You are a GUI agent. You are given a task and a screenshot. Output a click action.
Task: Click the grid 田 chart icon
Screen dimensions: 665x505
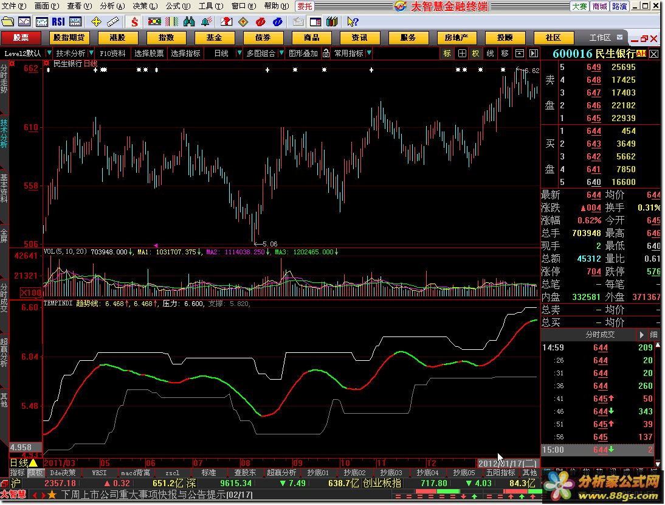point(462,53)
